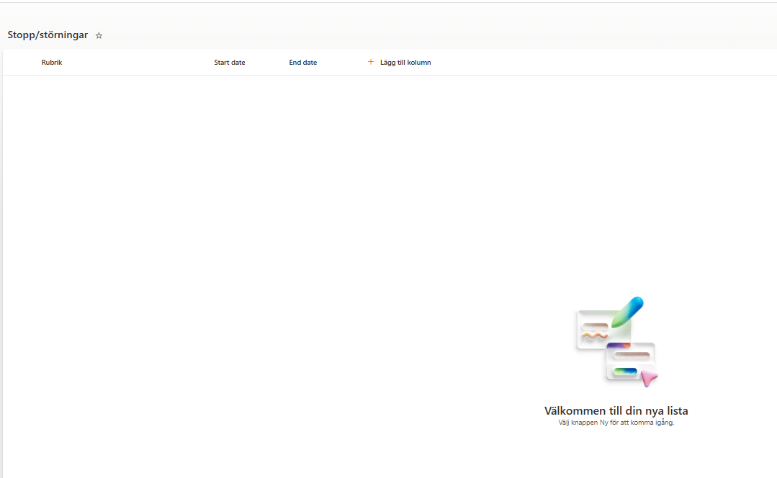
Task: Click the plus icon beside Lägg till kolumn
Action: pyautogui.click(x=371, y=62)
